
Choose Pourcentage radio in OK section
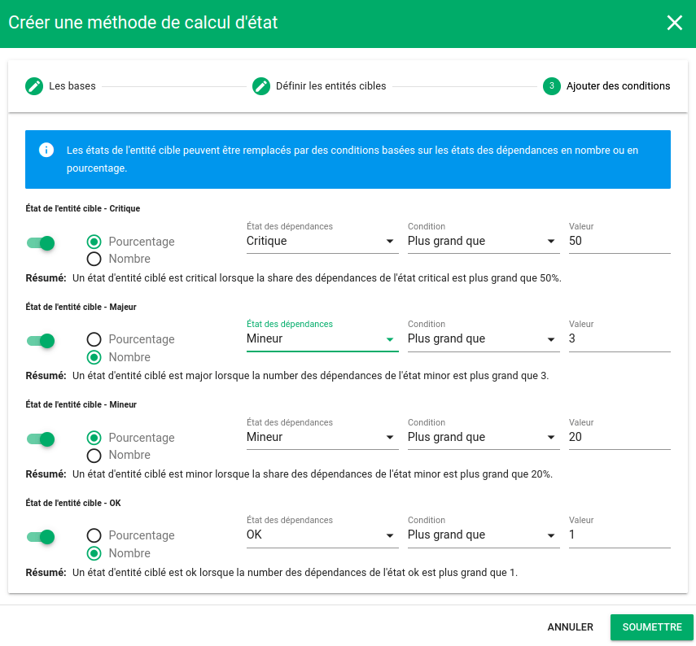(x=94, y=535)
